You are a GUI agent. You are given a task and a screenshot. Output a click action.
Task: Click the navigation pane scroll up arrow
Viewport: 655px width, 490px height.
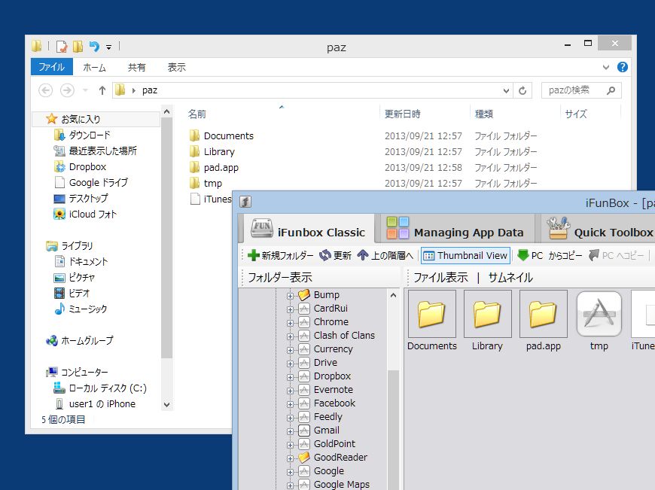pyautogui.click(x=166, y=111)
